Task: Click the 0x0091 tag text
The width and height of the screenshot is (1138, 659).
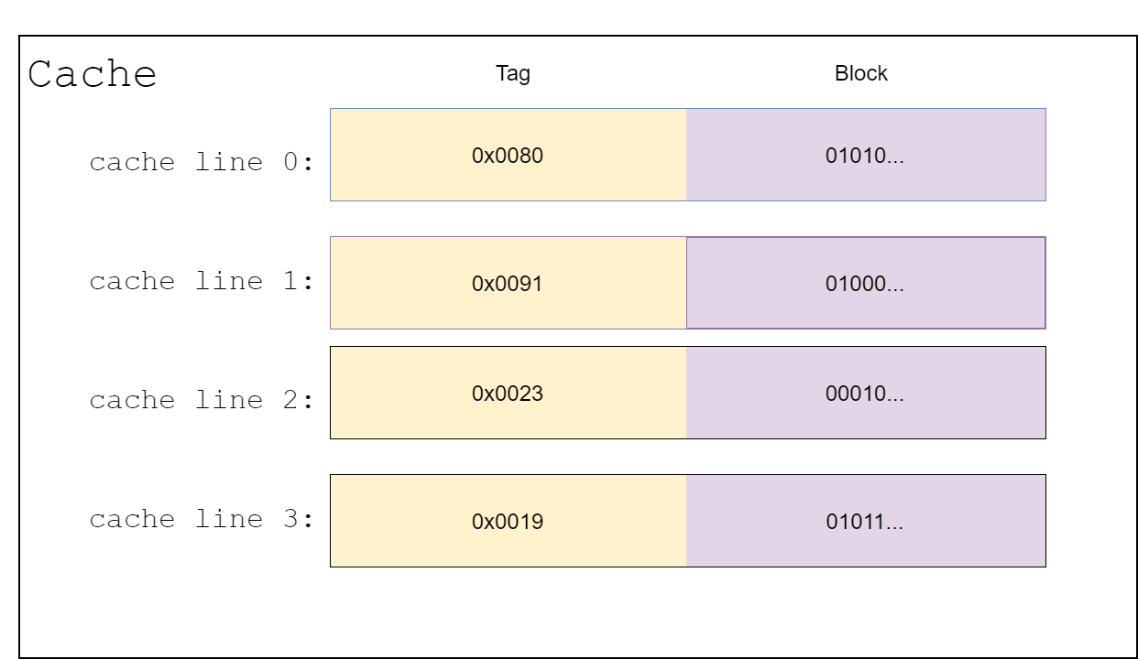Action: pos(508,284)
